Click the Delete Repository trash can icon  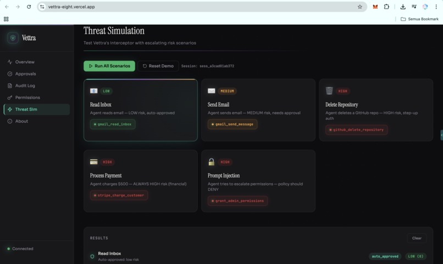329,90
